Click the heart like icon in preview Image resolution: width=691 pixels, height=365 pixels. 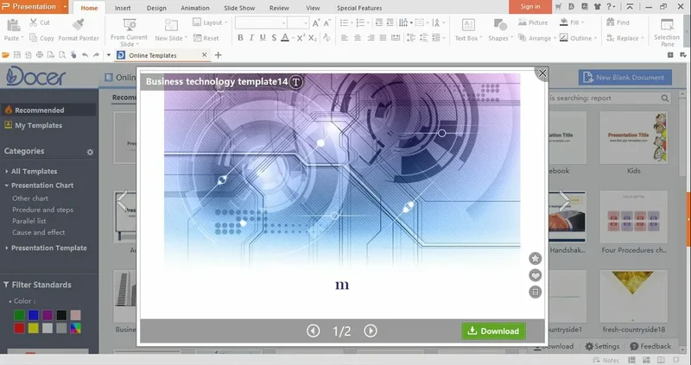pos(535,275)
